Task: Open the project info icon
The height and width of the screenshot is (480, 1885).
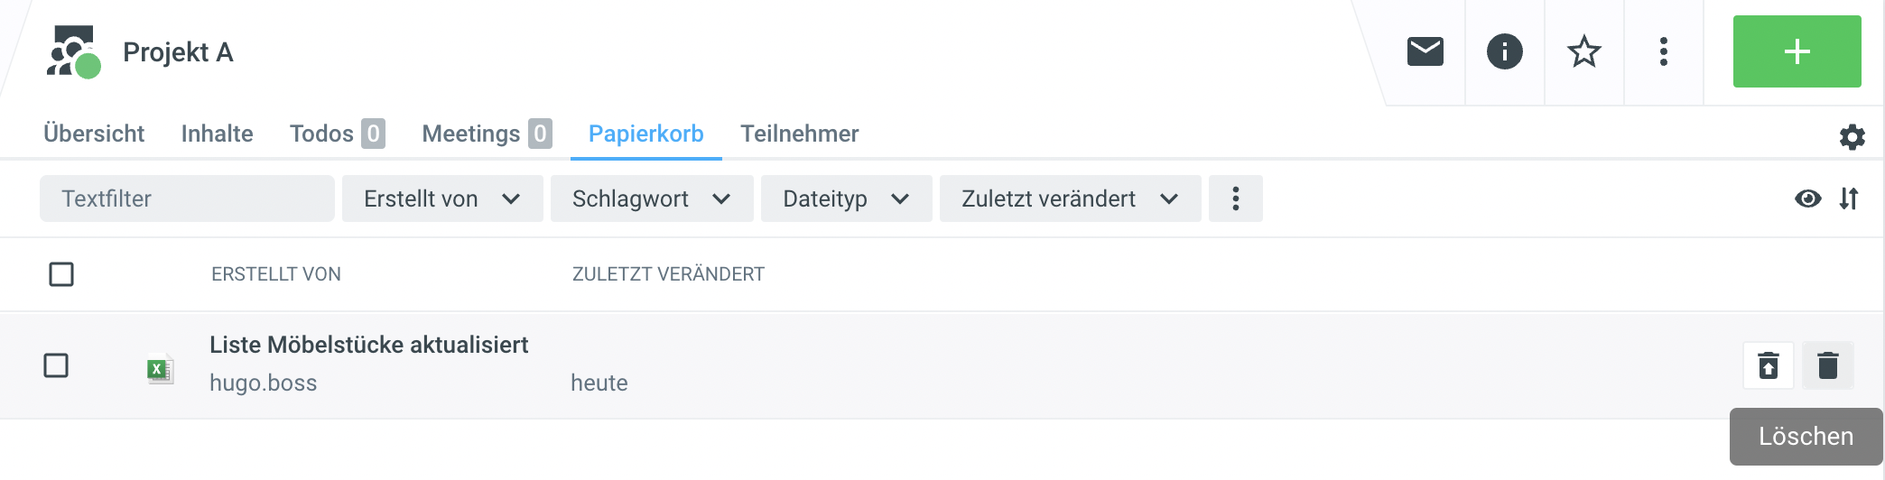Action: coord(1504,51)
